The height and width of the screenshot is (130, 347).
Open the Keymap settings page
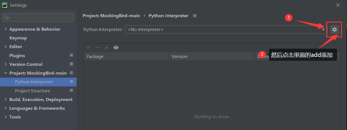18,38
